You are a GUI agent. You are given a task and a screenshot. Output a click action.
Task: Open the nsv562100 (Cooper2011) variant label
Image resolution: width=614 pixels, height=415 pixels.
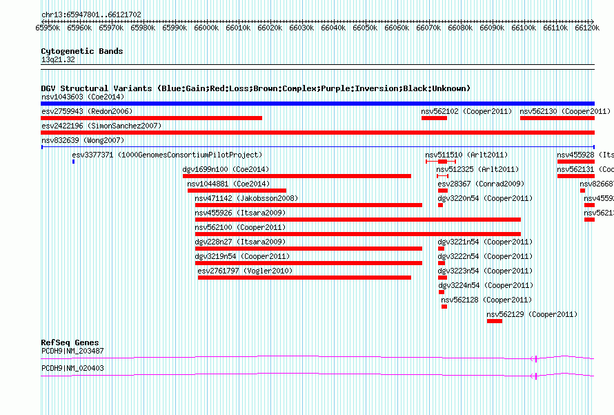240,227
